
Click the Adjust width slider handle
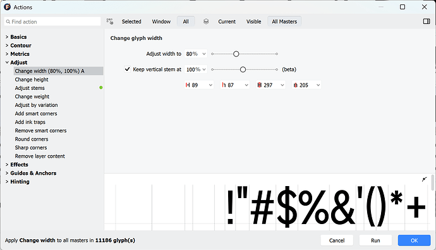click(236, 54)
